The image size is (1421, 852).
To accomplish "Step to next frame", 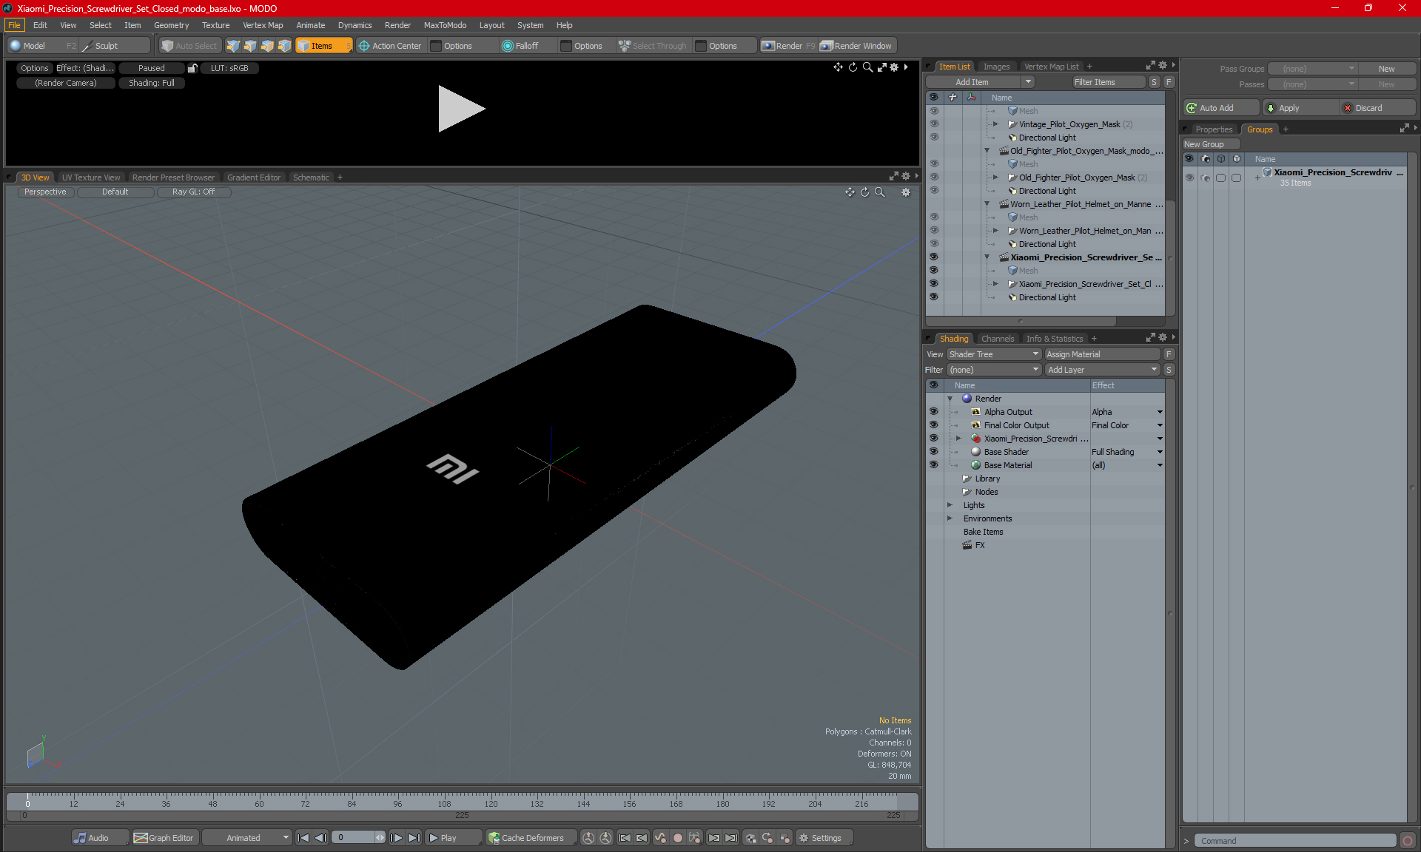I will pos(397,838).
